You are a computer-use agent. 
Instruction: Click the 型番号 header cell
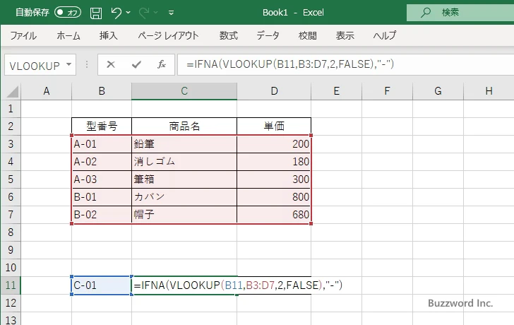pyautogui.click(x=102, y=126)
